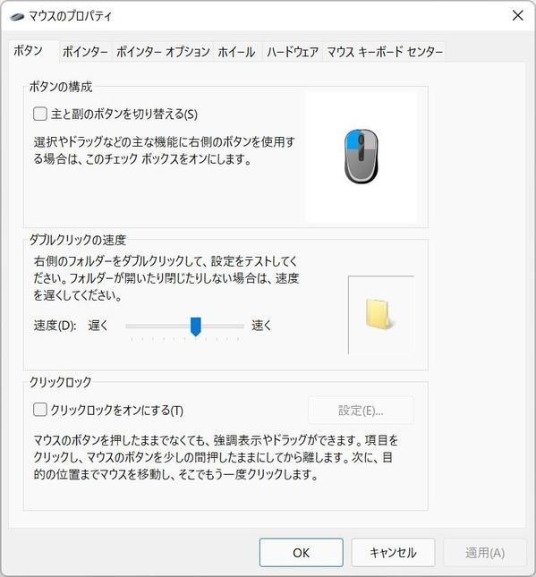
Task: Open the マウス キーボード センター tab
Action: click(x=385, y=52)
